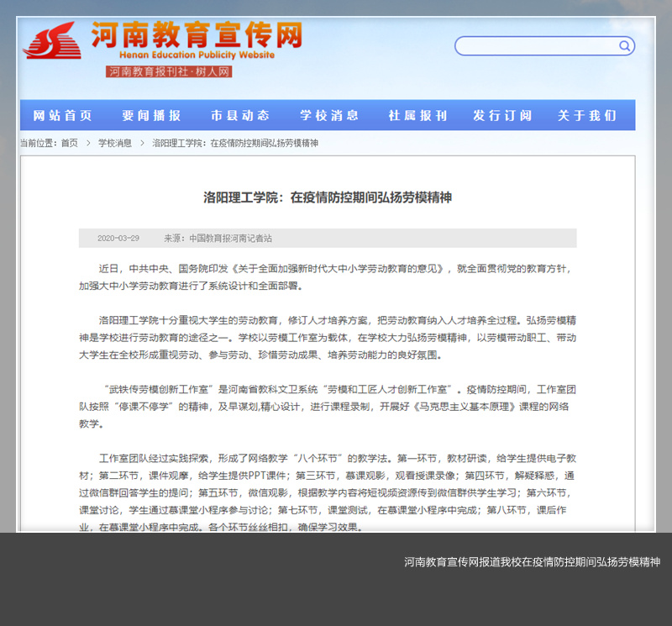Visit the 关于我们 page from the nav bar

[x=587, y=116]
